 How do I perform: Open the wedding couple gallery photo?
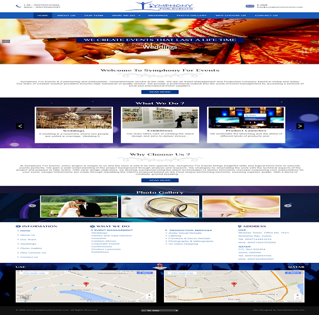[x=79, y=206]
